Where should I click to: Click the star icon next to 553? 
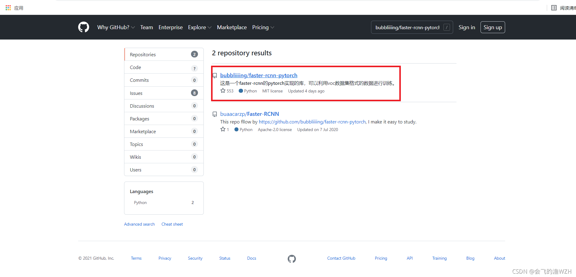[223, 91]
